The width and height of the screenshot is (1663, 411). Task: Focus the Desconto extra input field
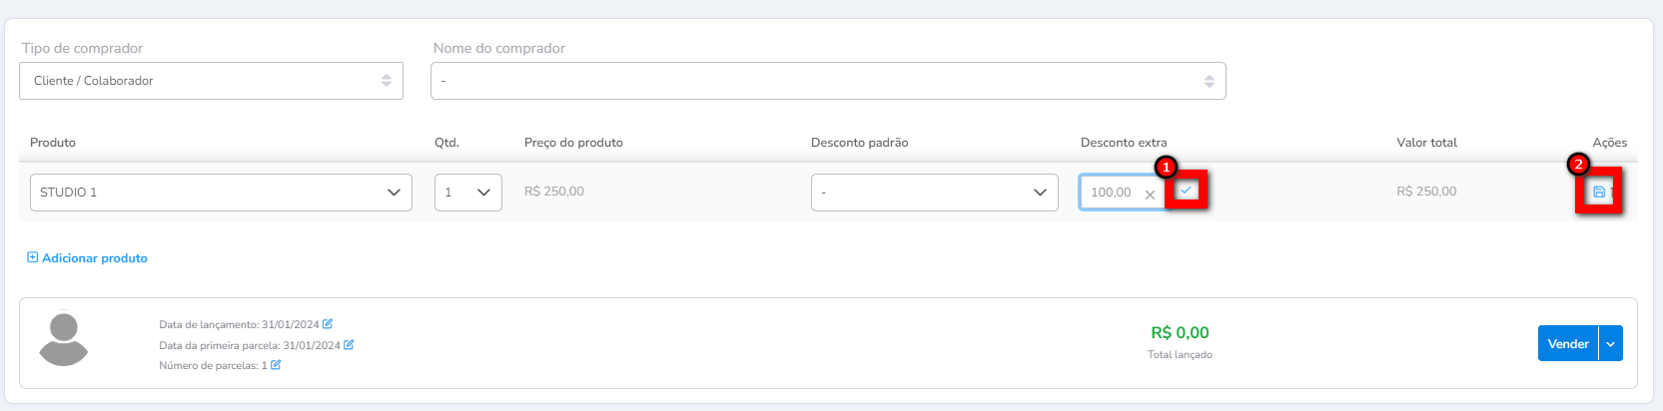coord(1112,193)
